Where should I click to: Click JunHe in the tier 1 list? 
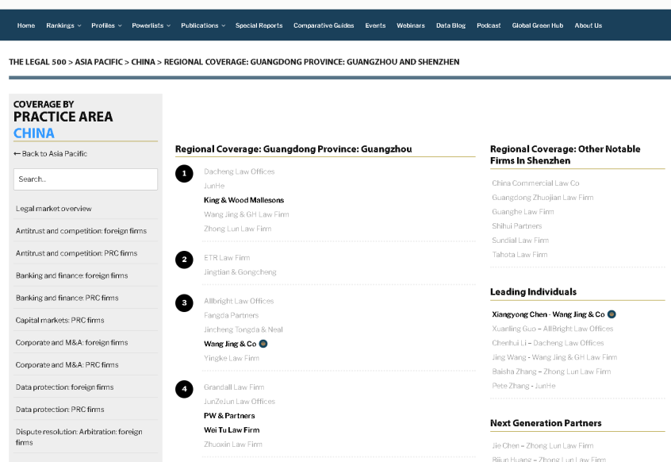tap(214, 186)
